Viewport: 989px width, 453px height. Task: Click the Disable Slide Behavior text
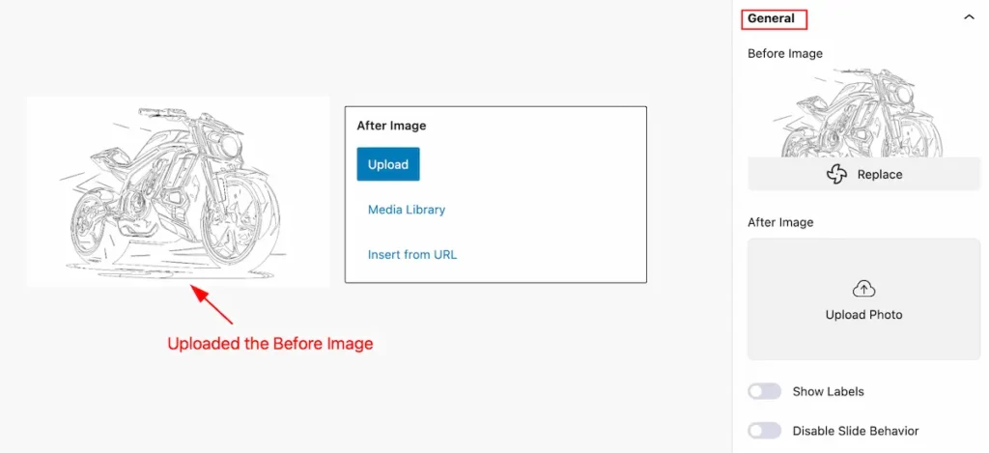coord(856,431)
